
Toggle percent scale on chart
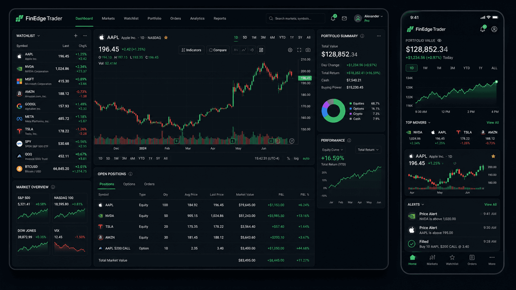pyautogui.click(x=288, y=158)
